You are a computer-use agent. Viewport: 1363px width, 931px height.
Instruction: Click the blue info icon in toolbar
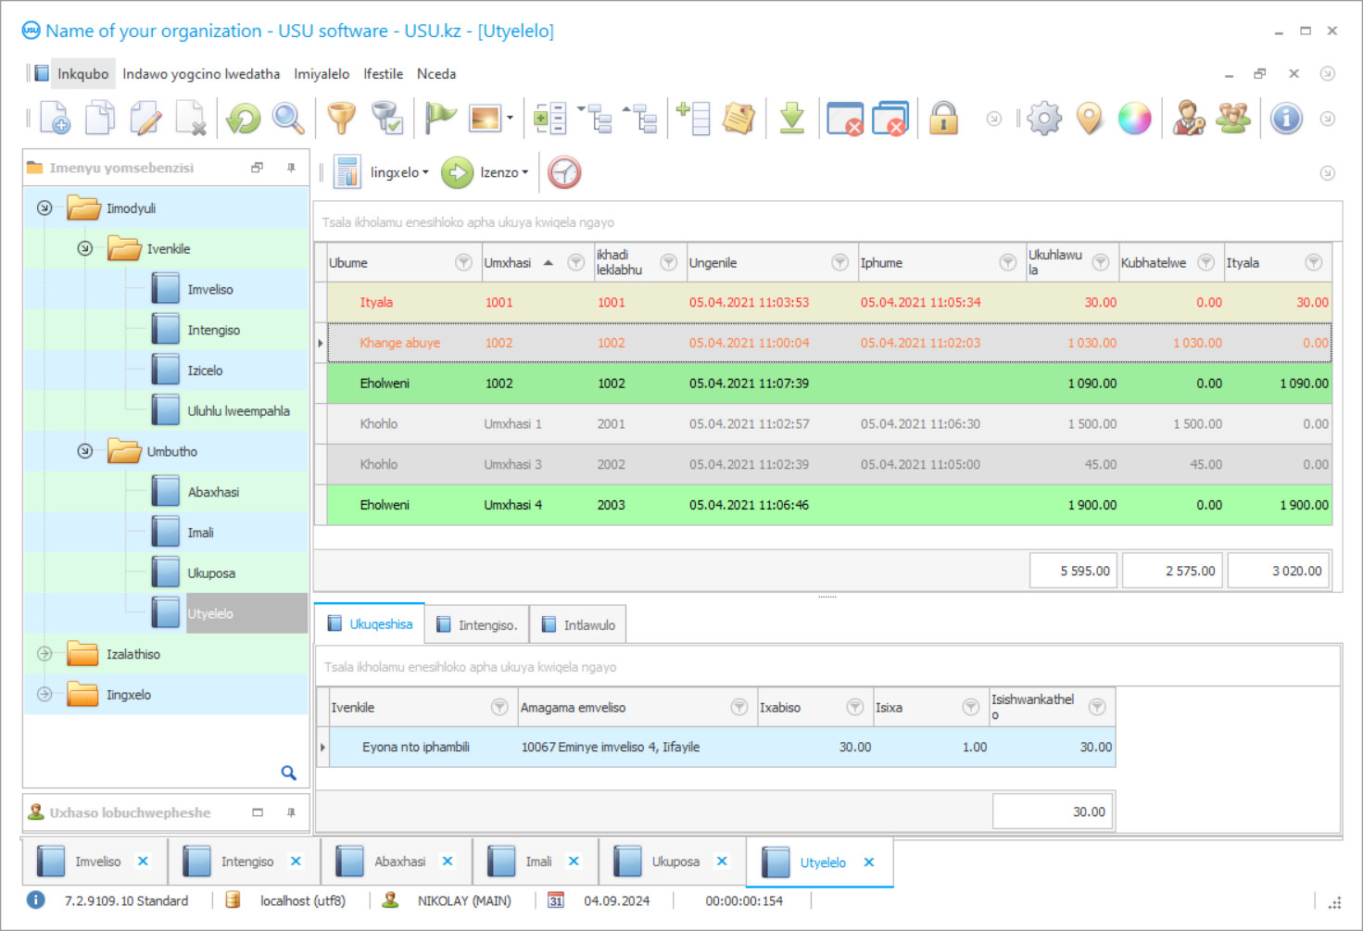(1286, 119)
